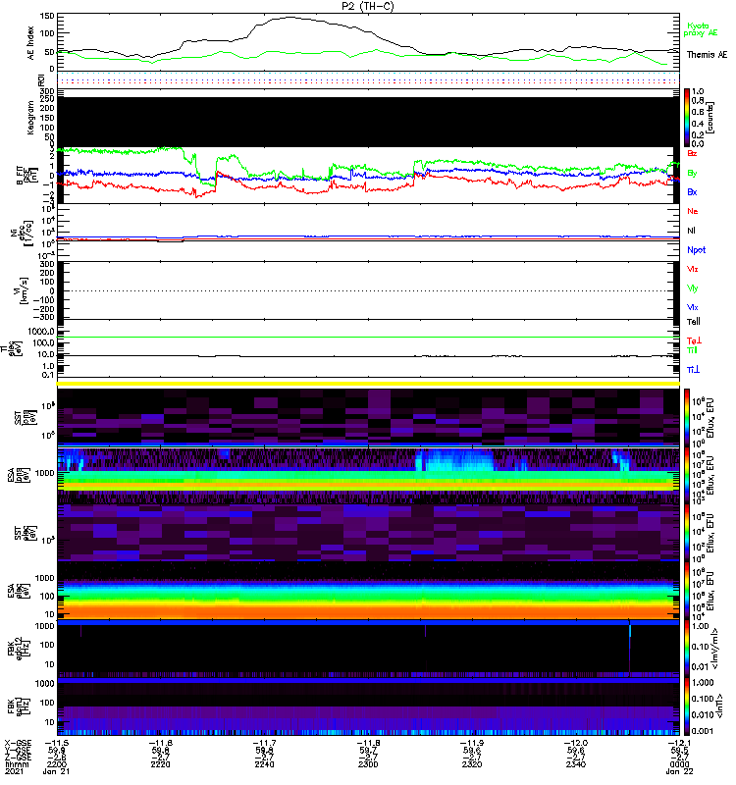The image size is (736, 785).
Task: Select the Kyoto proxy AE legend label
Action: point(700,29)
